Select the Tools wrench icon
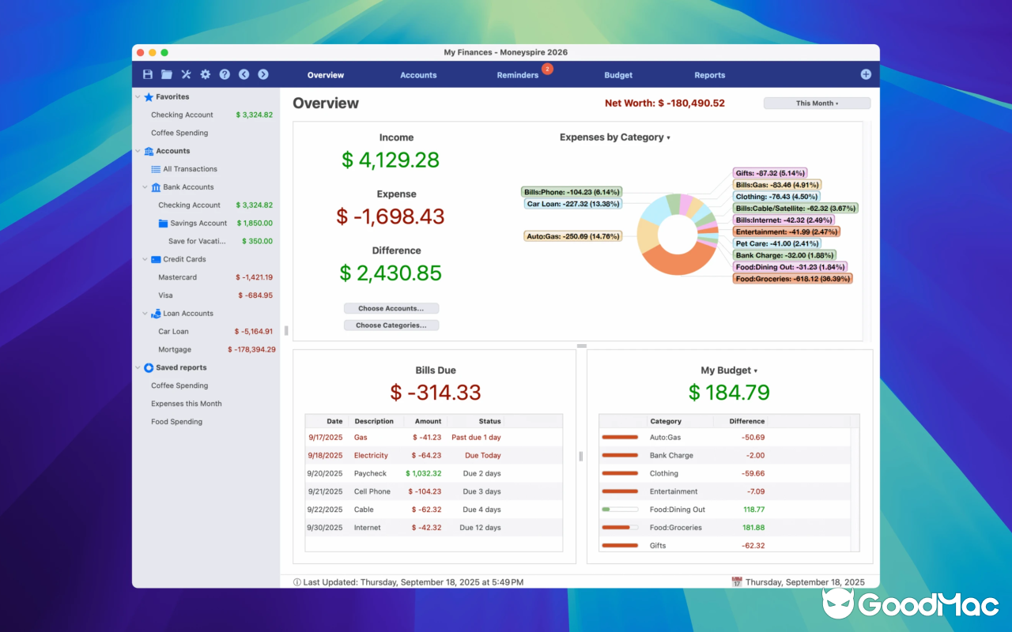 (186, 74)
